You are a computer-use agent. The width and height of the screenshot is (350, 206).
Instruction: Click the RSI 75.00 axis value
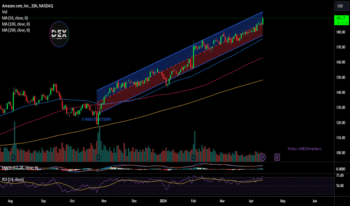(340, 176)
